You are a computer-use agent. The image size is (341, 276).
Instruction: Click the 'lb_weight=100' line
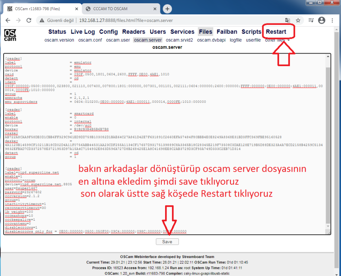tap(19, 212)
